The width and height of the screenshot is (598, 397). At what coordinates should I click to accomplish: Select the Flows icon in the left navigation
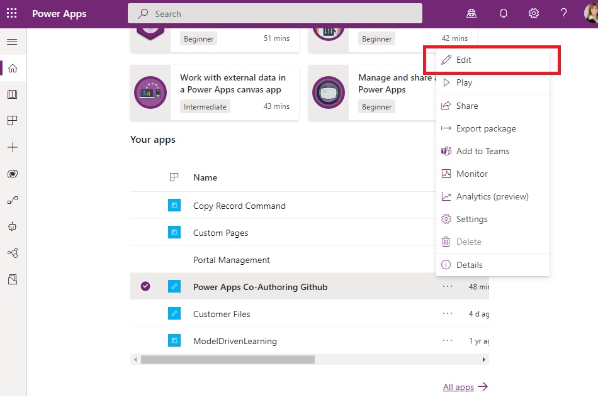coord(13,198)
